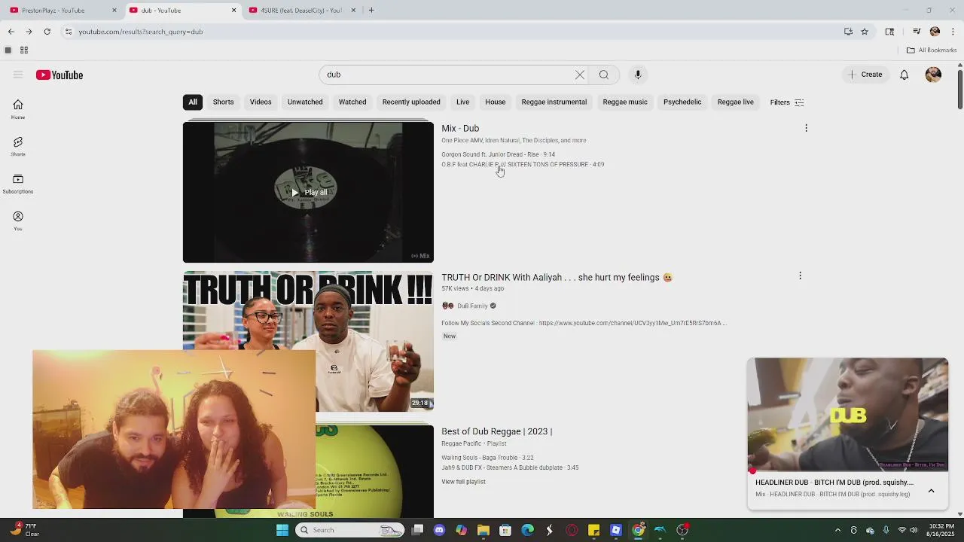Open more options for TRUTH or DRINK video

[800, 276]
